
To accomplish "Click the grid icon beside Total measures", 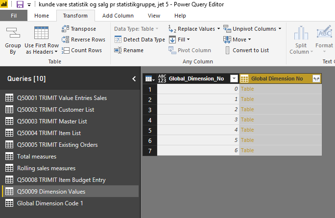I will 9,157.
